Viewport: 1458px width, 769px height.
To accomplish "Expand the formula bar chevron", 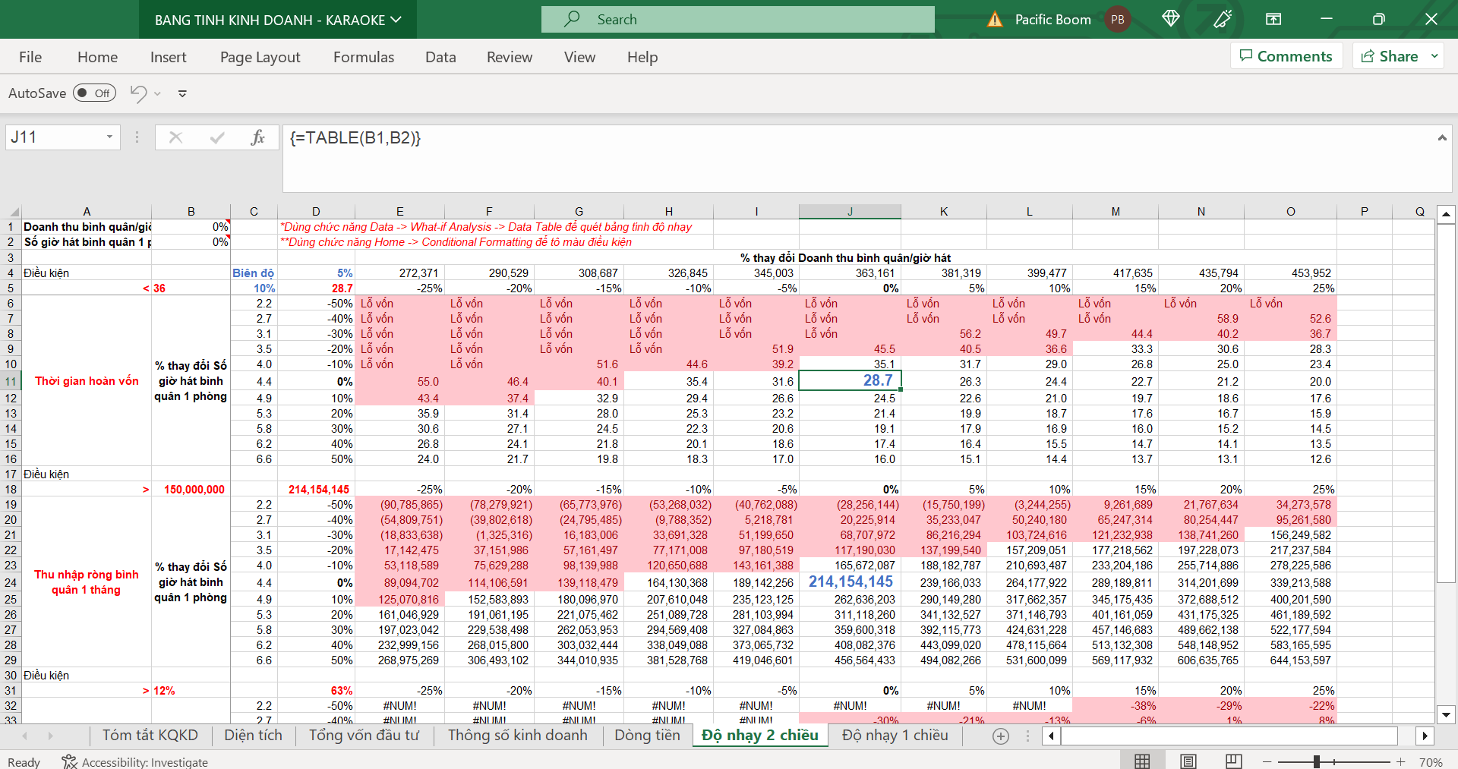I will click(x=1441, y=137).
